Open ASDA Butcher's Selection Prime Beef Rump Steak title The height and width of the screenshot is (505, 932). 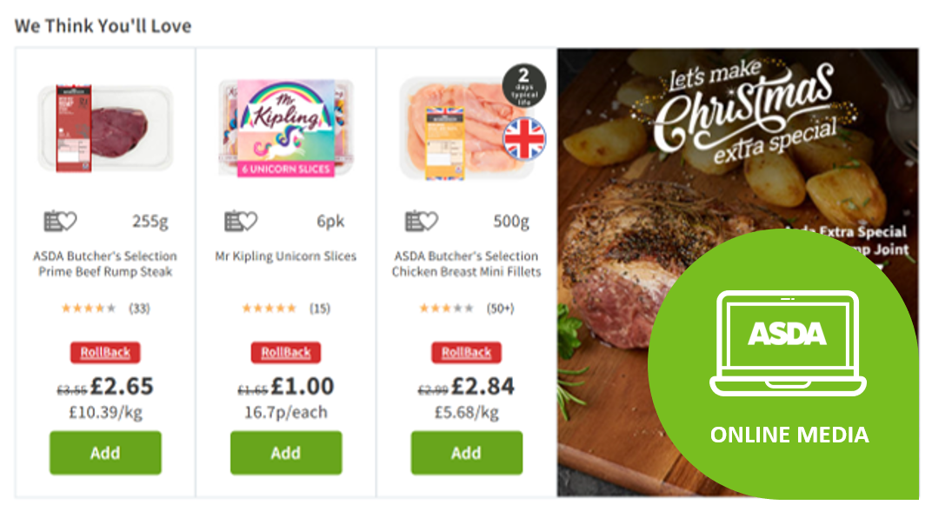(x=105, y=263)
